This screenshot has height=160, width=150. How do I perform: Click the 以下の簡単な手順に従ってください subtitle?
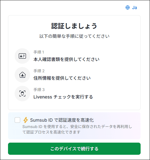74,36
